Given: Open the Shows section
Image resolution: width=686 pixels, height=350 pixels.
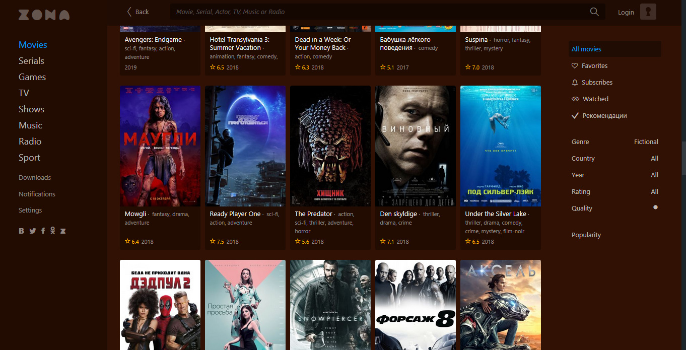Looking at the screenshot, I should coord(31,109).
